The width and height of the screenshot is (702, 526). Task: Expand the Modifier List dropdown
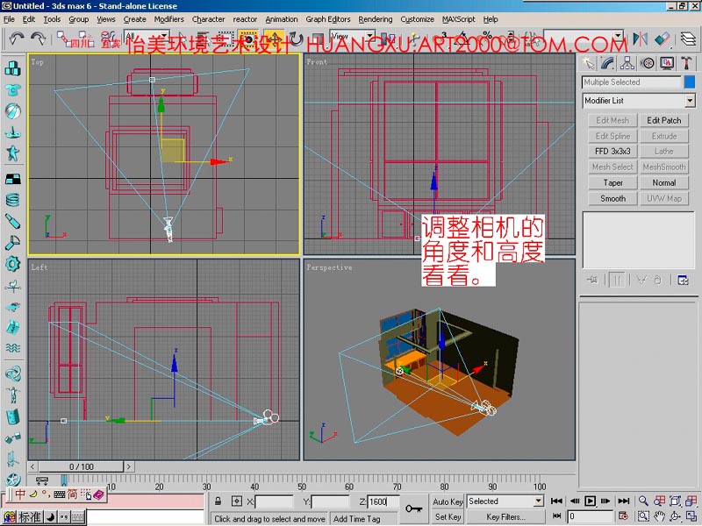pos(690,101)
